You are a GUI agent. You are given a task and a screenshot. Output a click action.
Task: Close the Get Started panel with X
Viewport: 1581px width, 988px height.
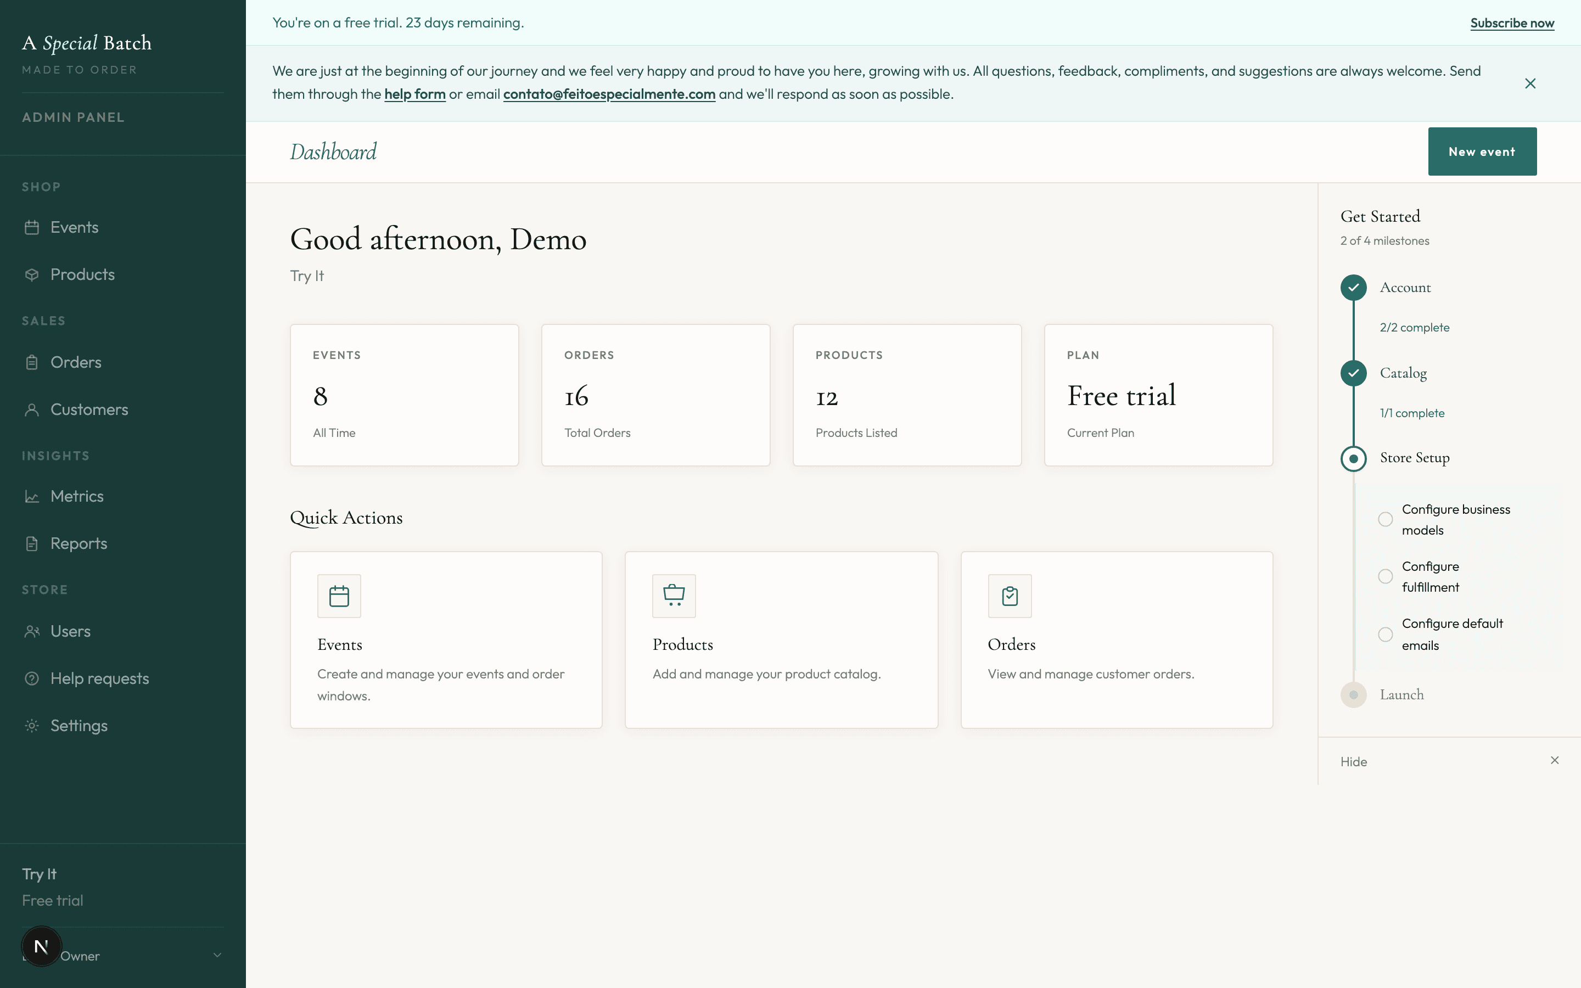click(1555, 760)
